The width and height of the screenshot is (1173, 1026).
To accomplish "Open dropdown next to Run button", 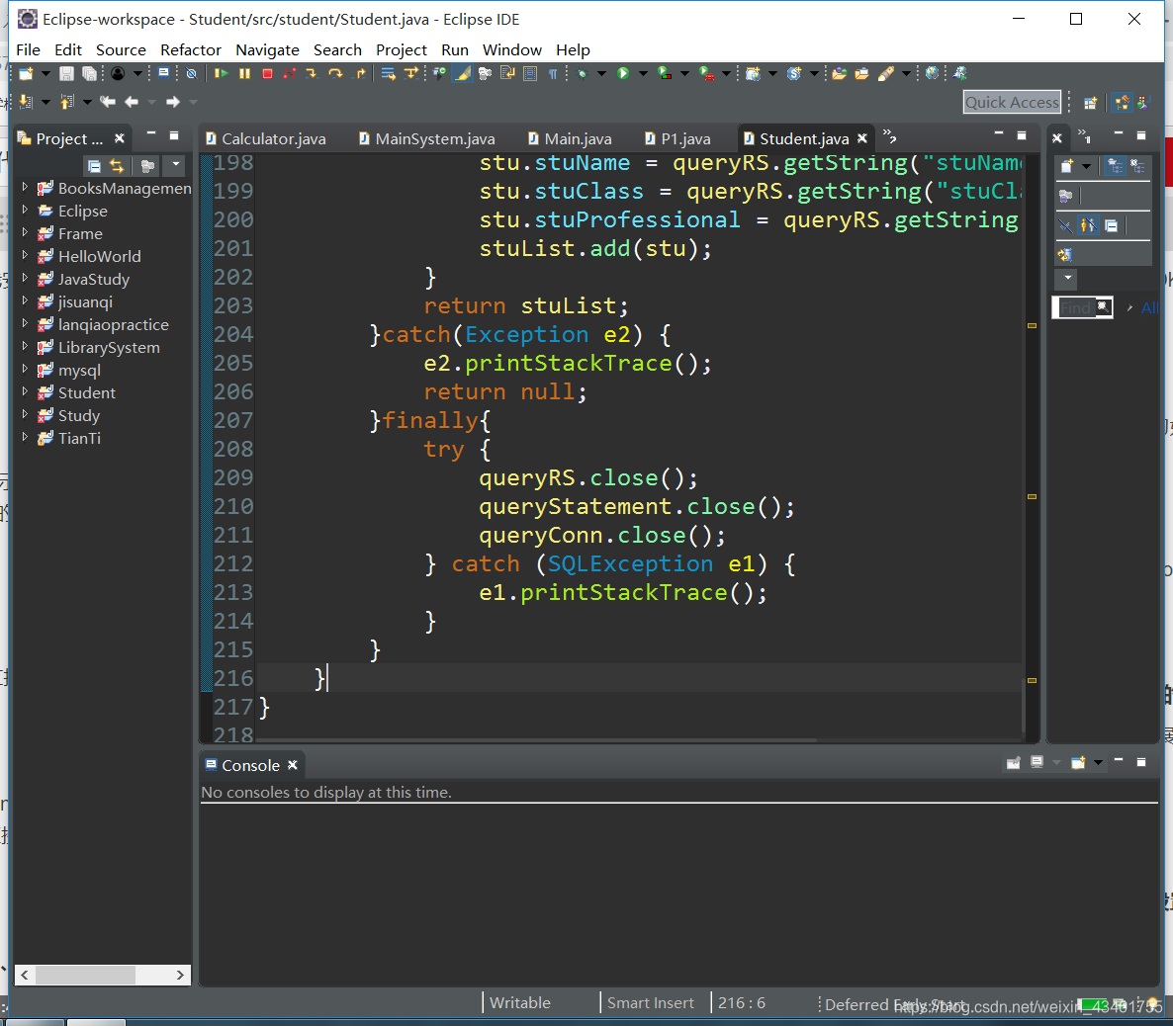I will tap(643, 73).
